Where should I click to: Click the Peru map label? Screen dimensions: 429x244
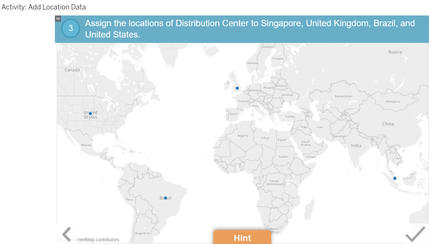129,200
